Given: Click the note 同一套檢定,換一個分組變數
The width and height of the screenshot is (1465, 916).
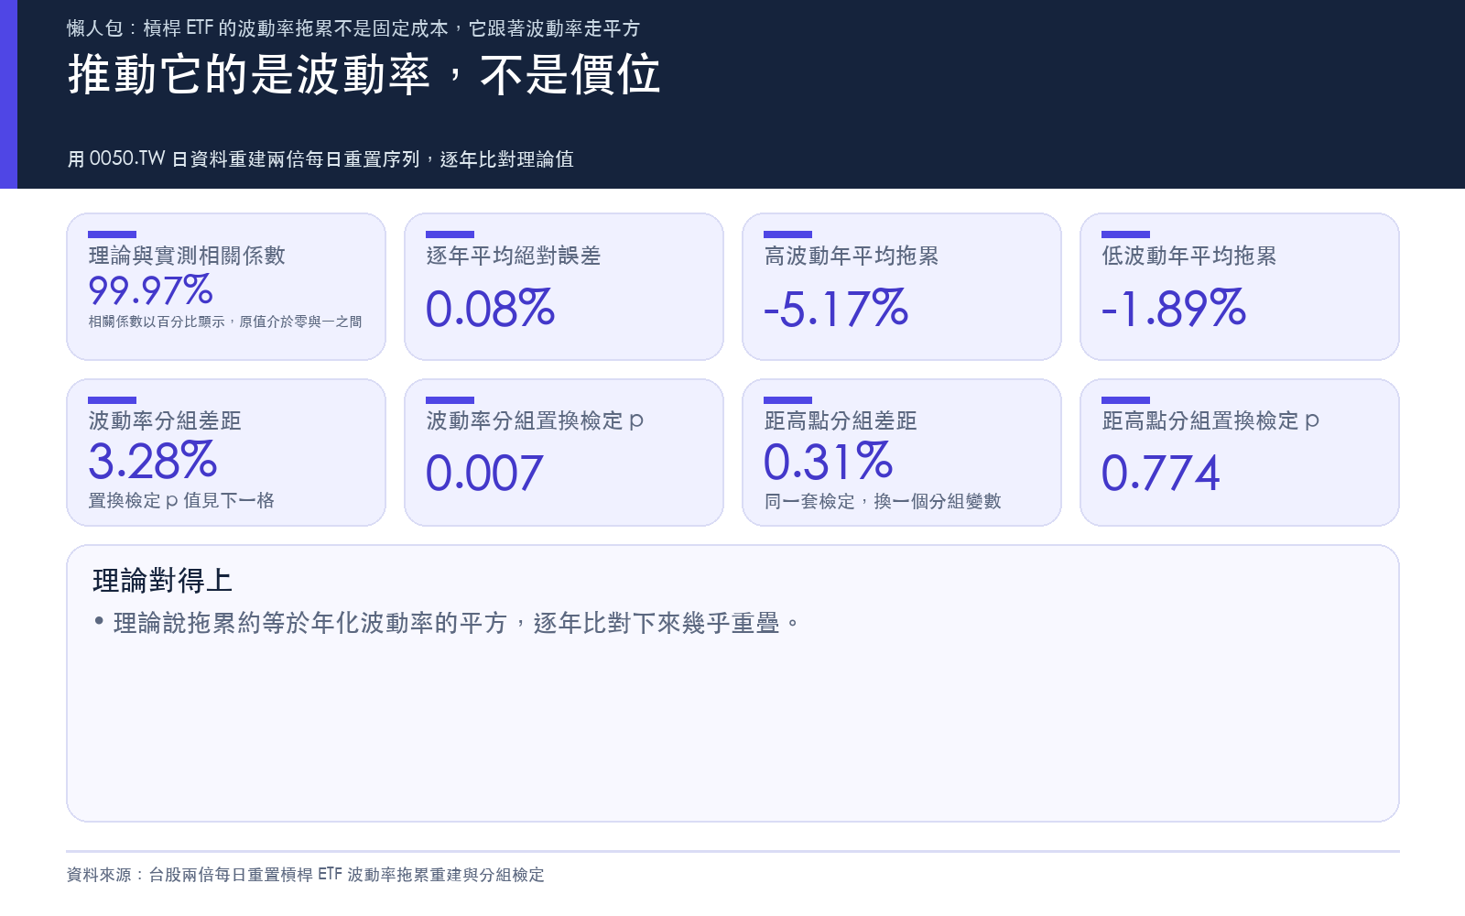Looking at the screenshot, I should 883,501.
